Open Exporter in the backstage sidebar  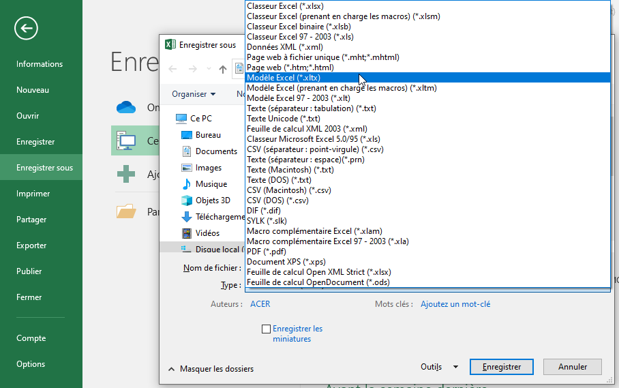[41, 245]
